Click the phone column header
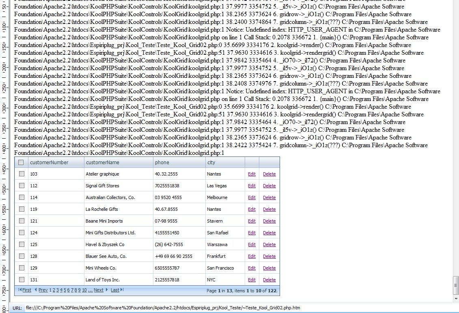 point(162,162)
